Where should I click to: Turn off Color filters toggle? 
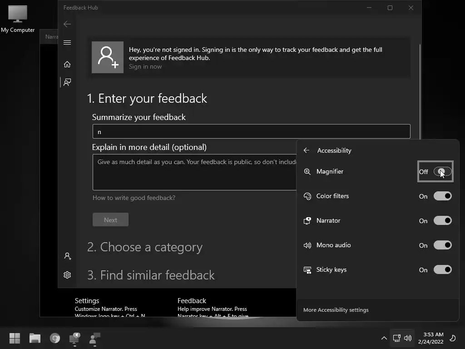(442, 196)
